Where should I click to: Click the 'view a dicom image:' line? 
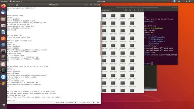[15, 15]
